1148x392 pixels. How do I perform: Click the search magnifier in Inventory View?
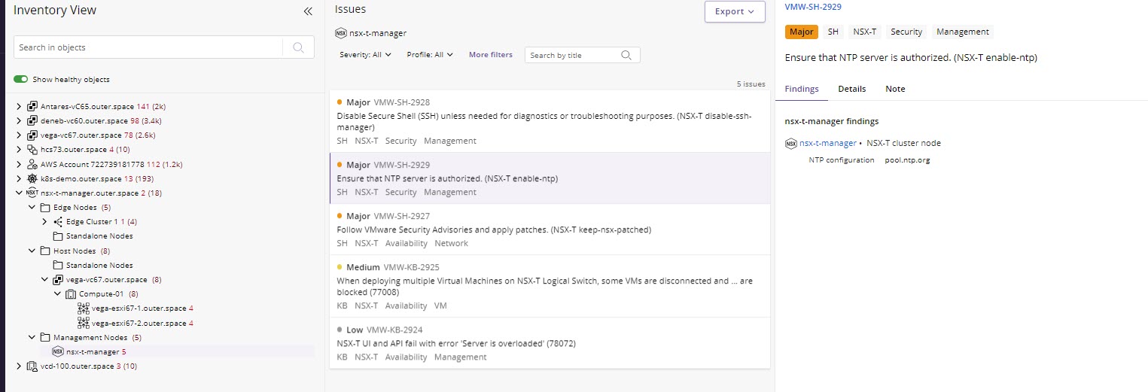[298, 47]
